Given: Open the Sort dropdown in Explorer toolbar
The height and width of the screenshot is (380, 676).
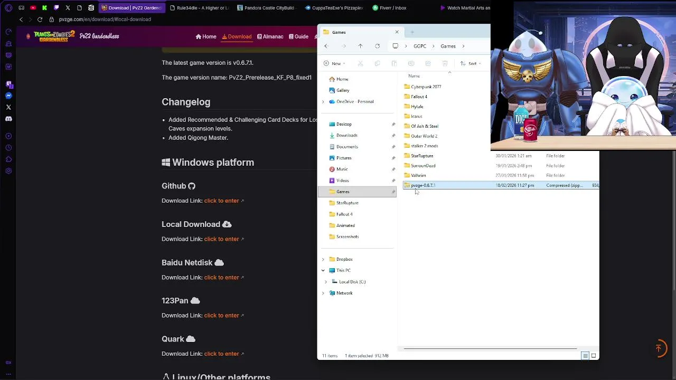Looking at the screenshot, I should click(471, 63).
